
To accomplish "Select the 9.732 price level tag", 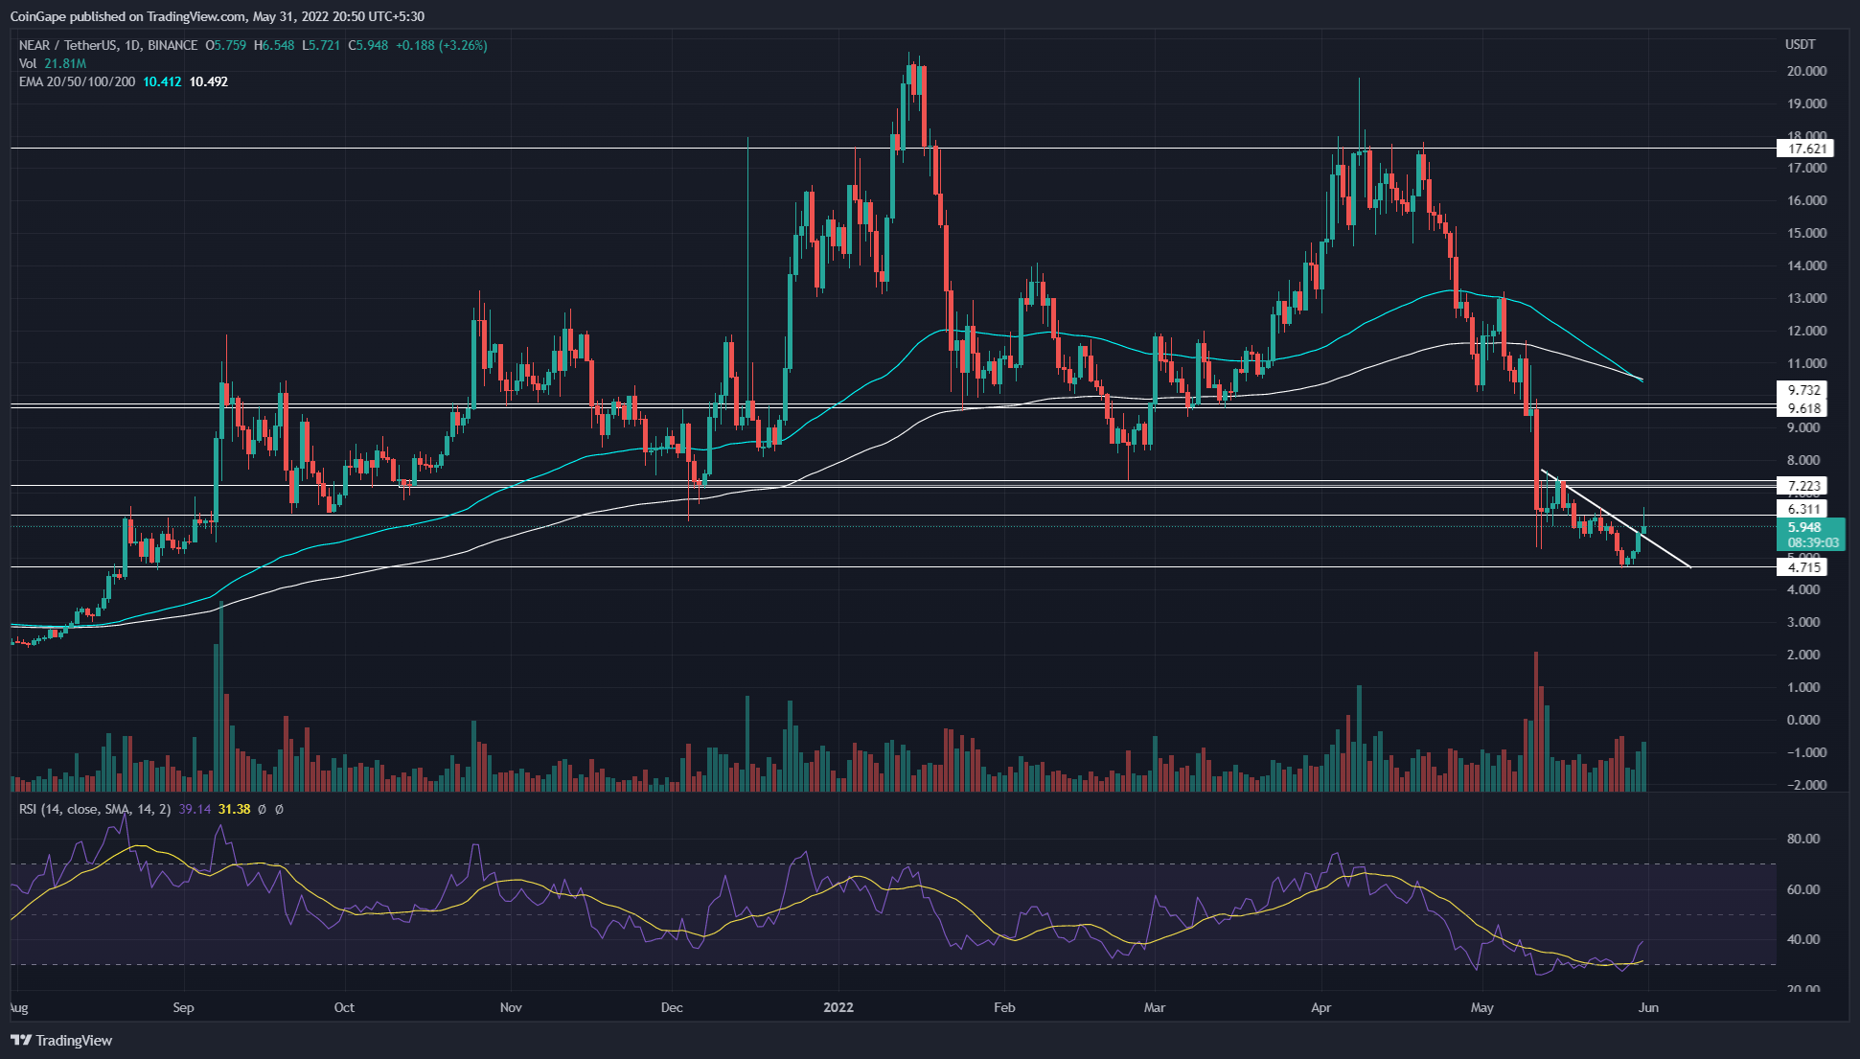I will (x=1805, y=389).
